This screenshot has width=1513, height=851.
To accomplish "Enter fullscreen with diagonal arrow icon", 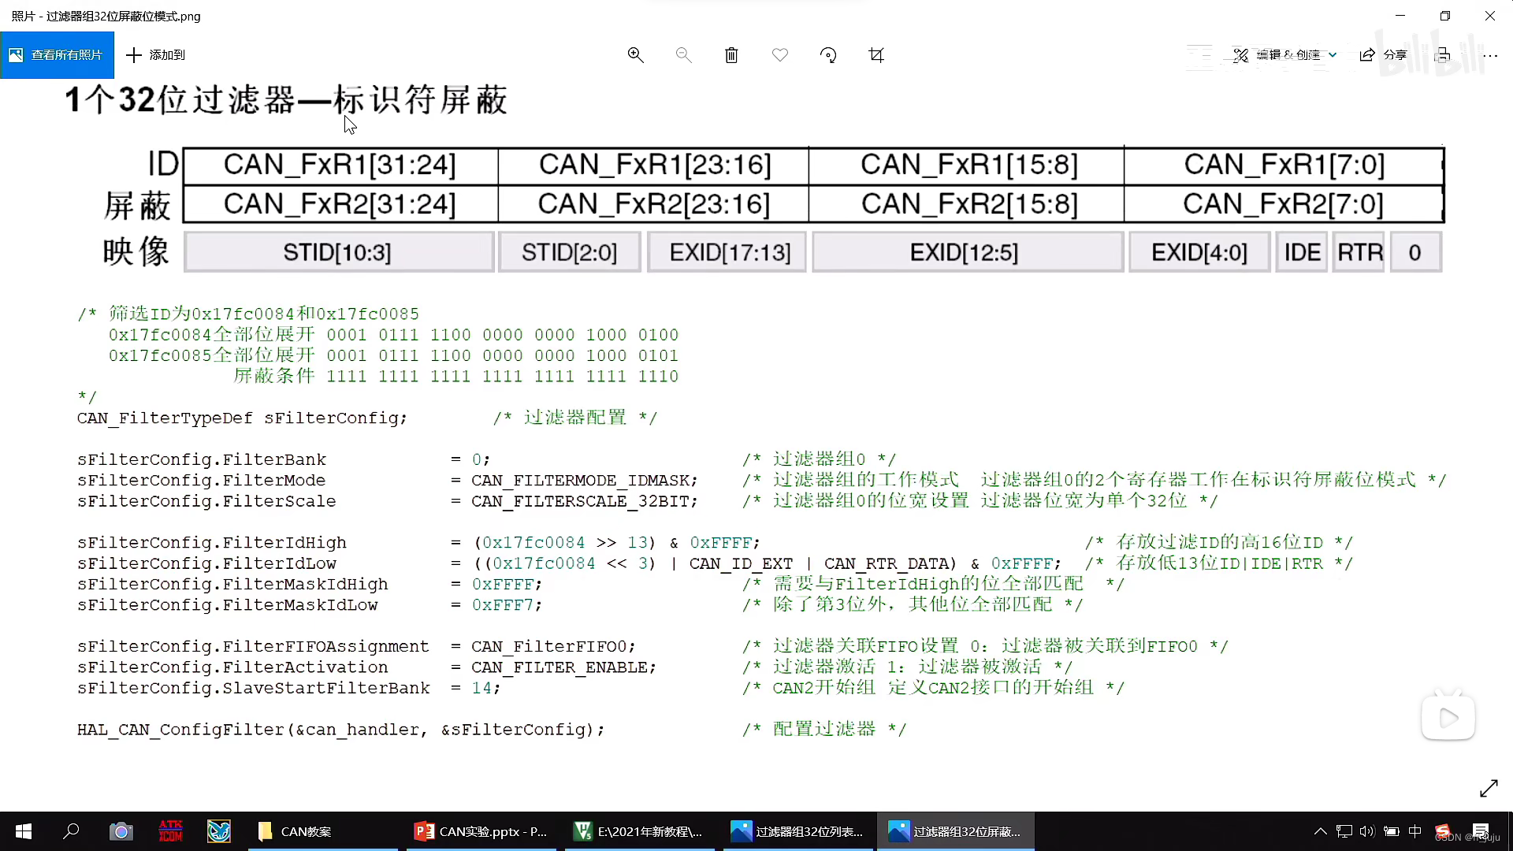I will (1489, 788).
